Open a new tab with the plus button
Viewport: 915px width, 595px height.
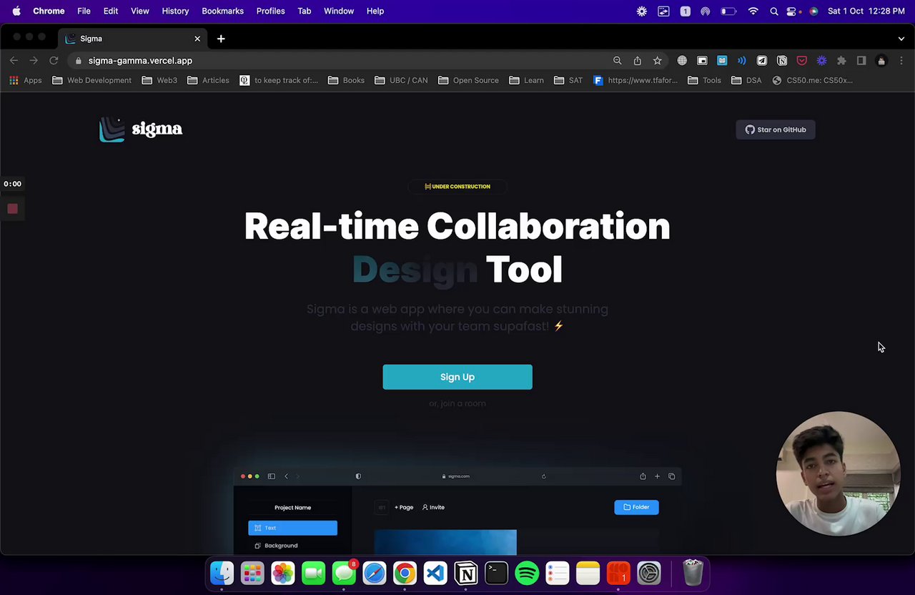click(221, 39)
